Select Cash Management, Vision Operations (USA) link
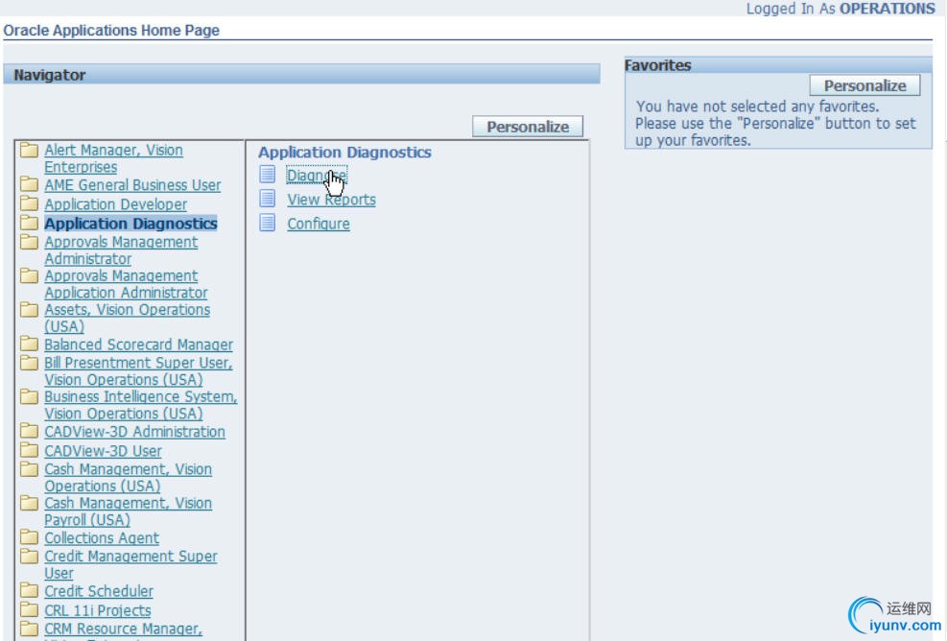The image size is (947, 641). [x=128, y=477]
